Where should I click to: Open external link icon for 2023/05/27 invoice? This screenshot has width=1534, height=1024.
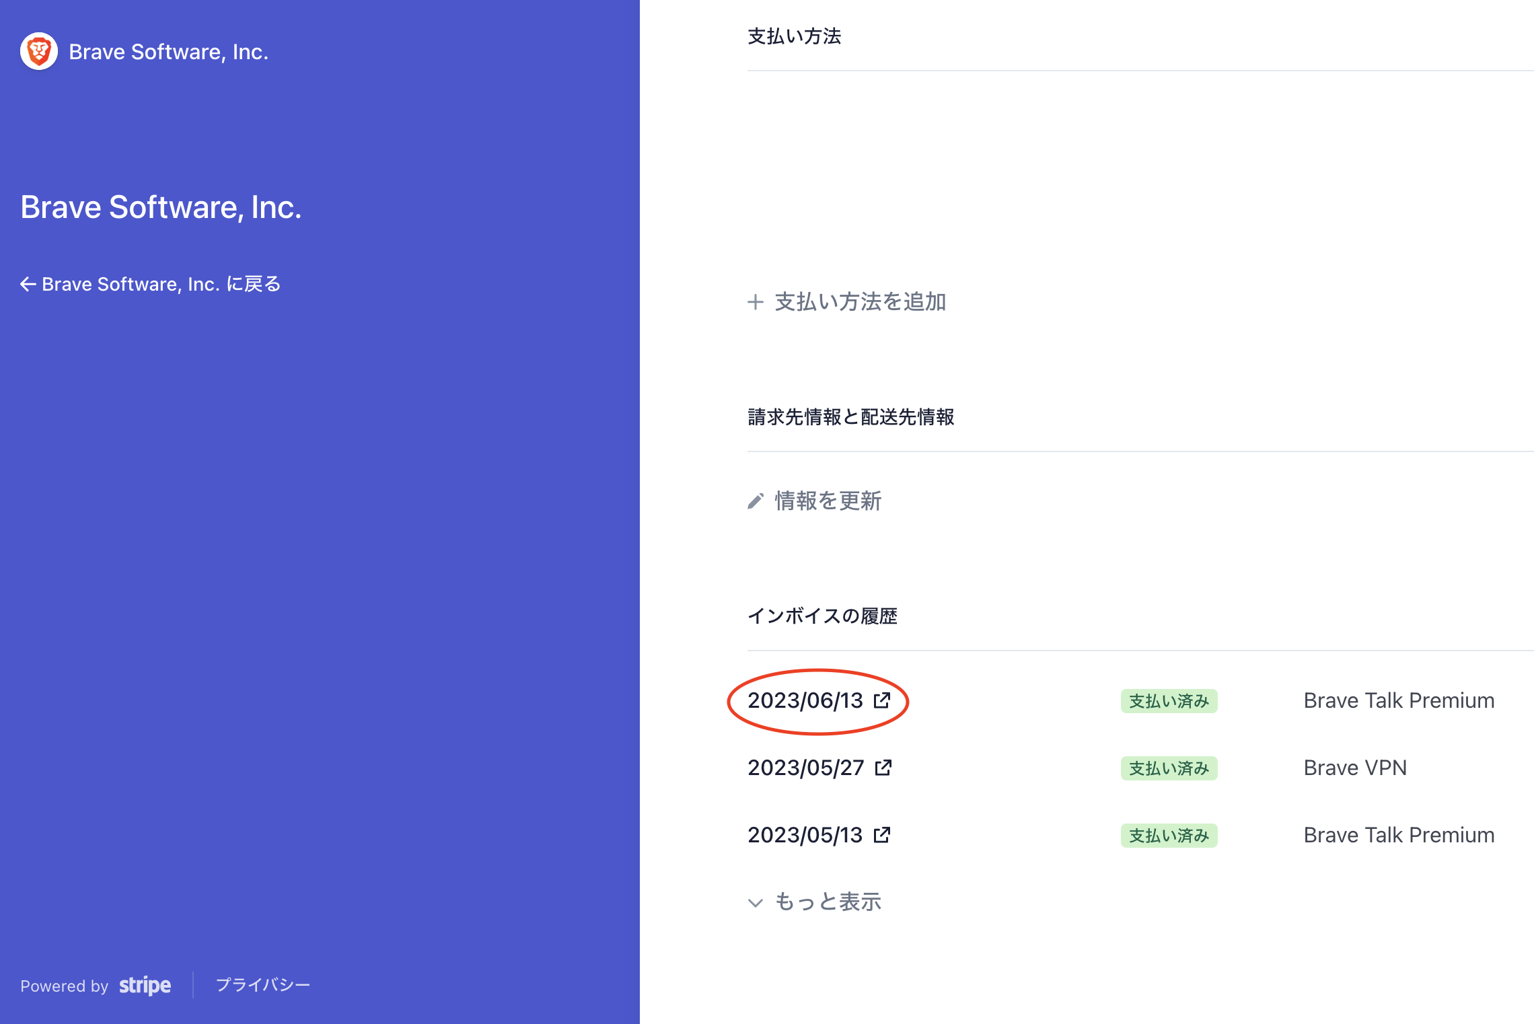(883, 768)
